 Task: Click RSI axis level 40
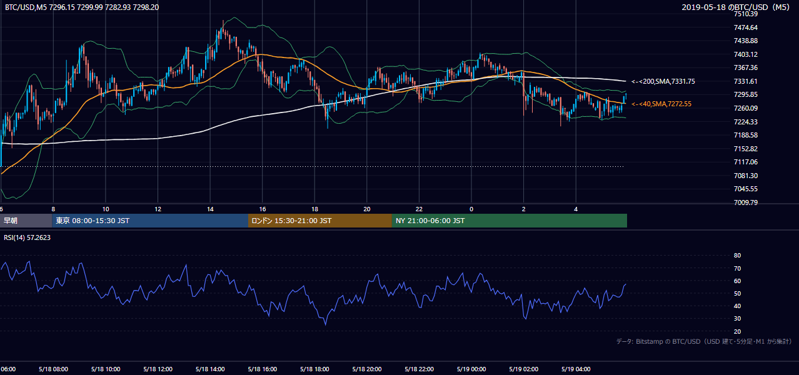pyautogui.click(x=737, y=306)
